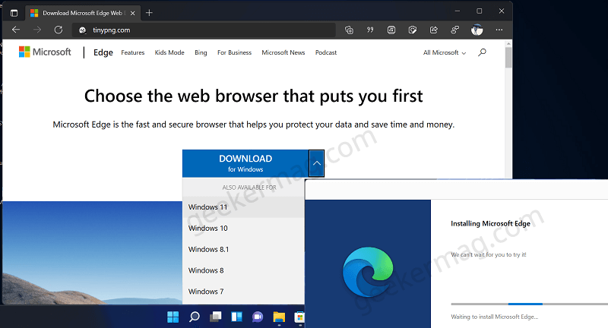
Task: Click the browser forward arrow
Action: coord(37,30)
